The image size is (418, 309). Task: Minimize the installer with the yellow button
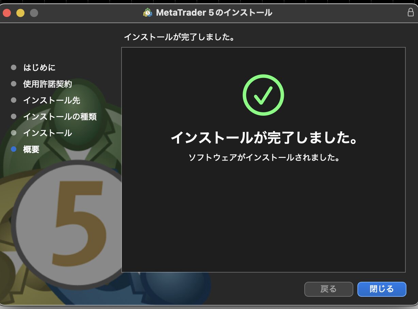click(x=20, y=13)
